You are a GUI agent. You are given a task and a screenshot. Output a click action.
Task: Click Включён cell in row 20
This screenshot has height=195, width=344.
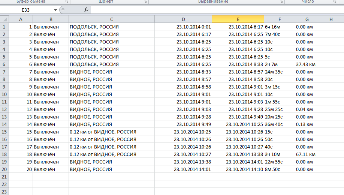click(51, 169)
